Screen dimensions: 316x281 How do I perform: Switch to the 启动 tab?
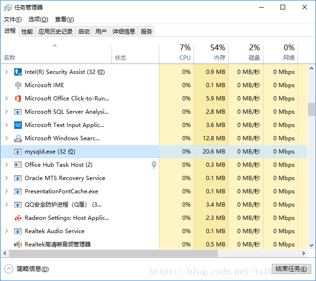[84, 32]
